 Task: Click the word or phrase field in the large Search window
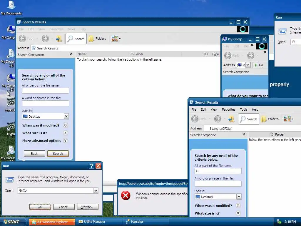point(46,103)
